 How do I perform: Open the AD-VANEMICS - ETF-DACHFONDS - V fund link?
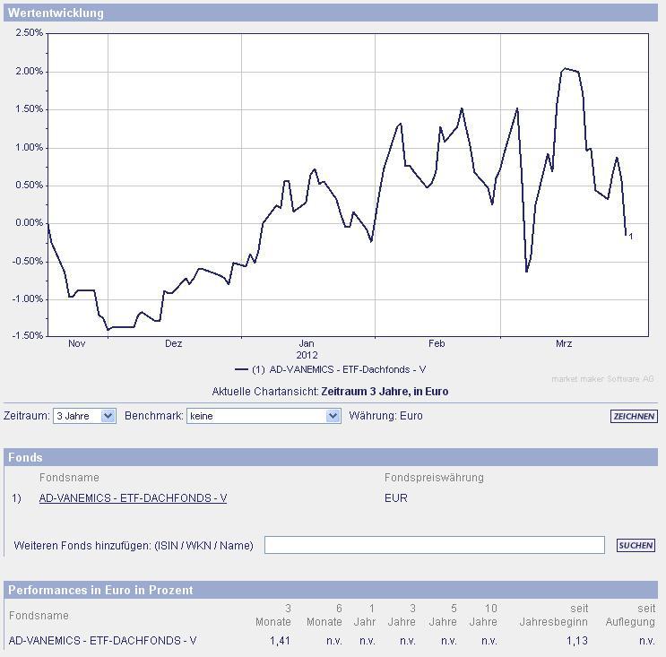(133, 497)
